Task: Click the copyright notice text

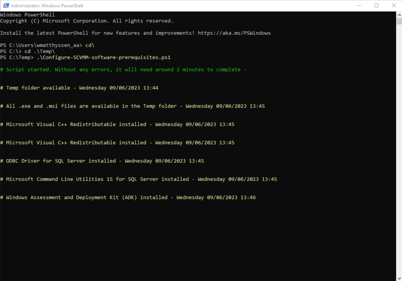Action: coord(86,21)
